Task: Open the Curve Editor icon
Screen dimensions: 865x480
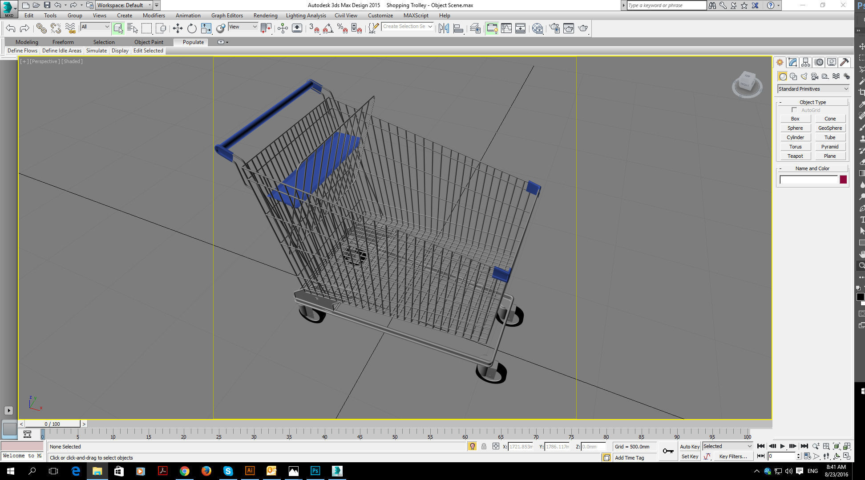Action: pos(506,28)
